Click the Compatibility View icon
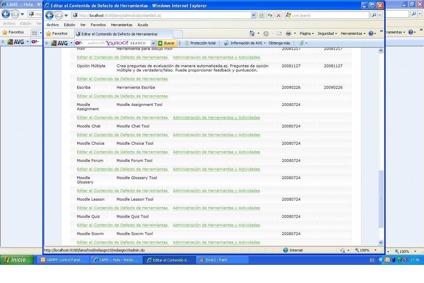 pos(261,15)
